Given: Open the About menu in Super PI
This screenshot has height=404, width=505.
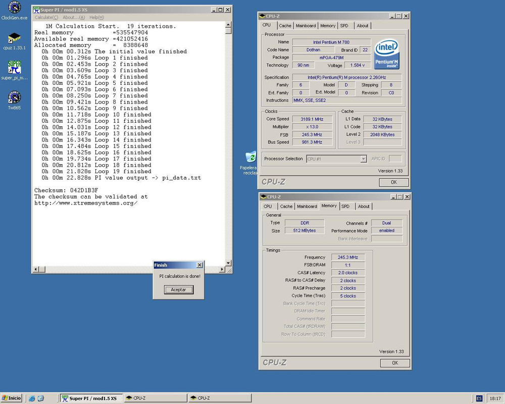Looking at the screenshot, I should point(74,17).
